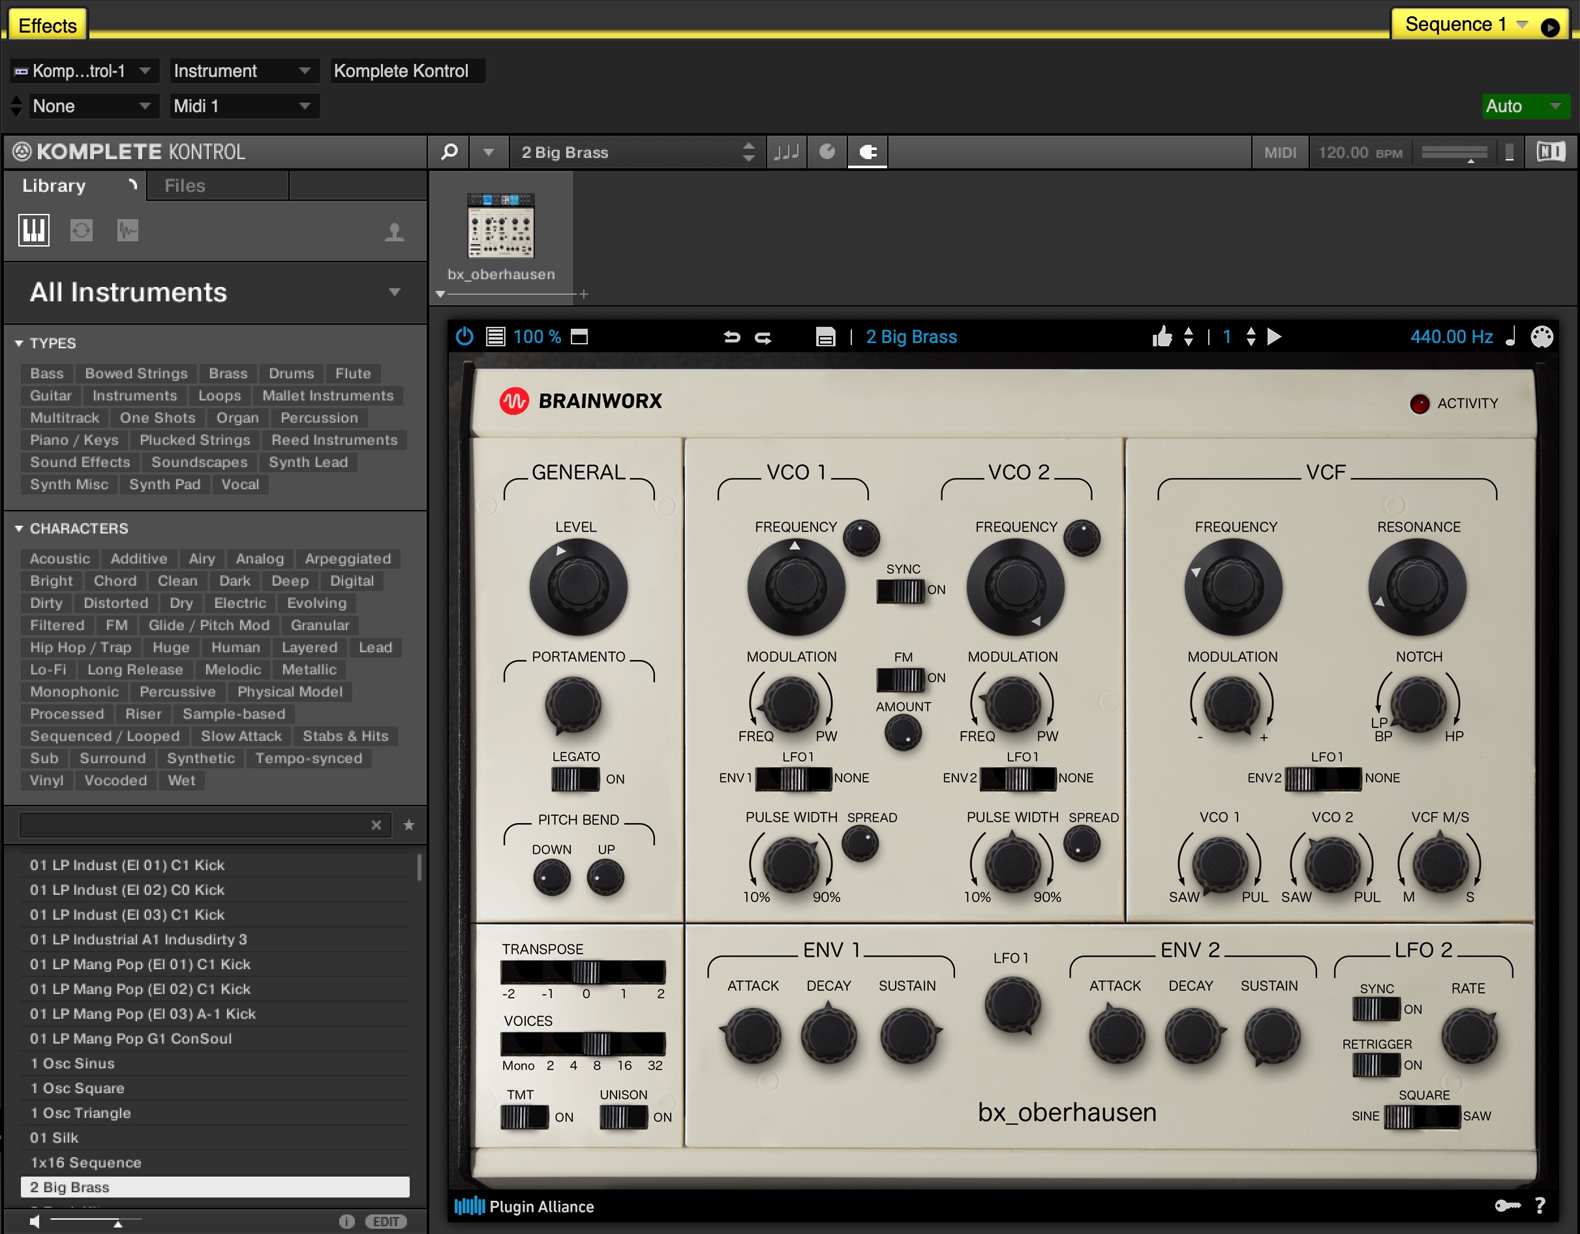Click the save preset disk icon

[x=825, y=337]
